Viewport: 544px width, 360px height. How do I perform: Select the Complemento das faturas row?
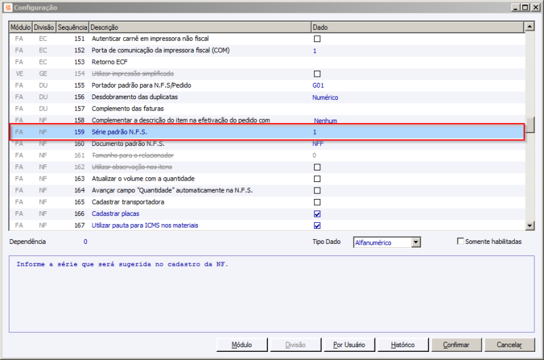tap(267, 109)
